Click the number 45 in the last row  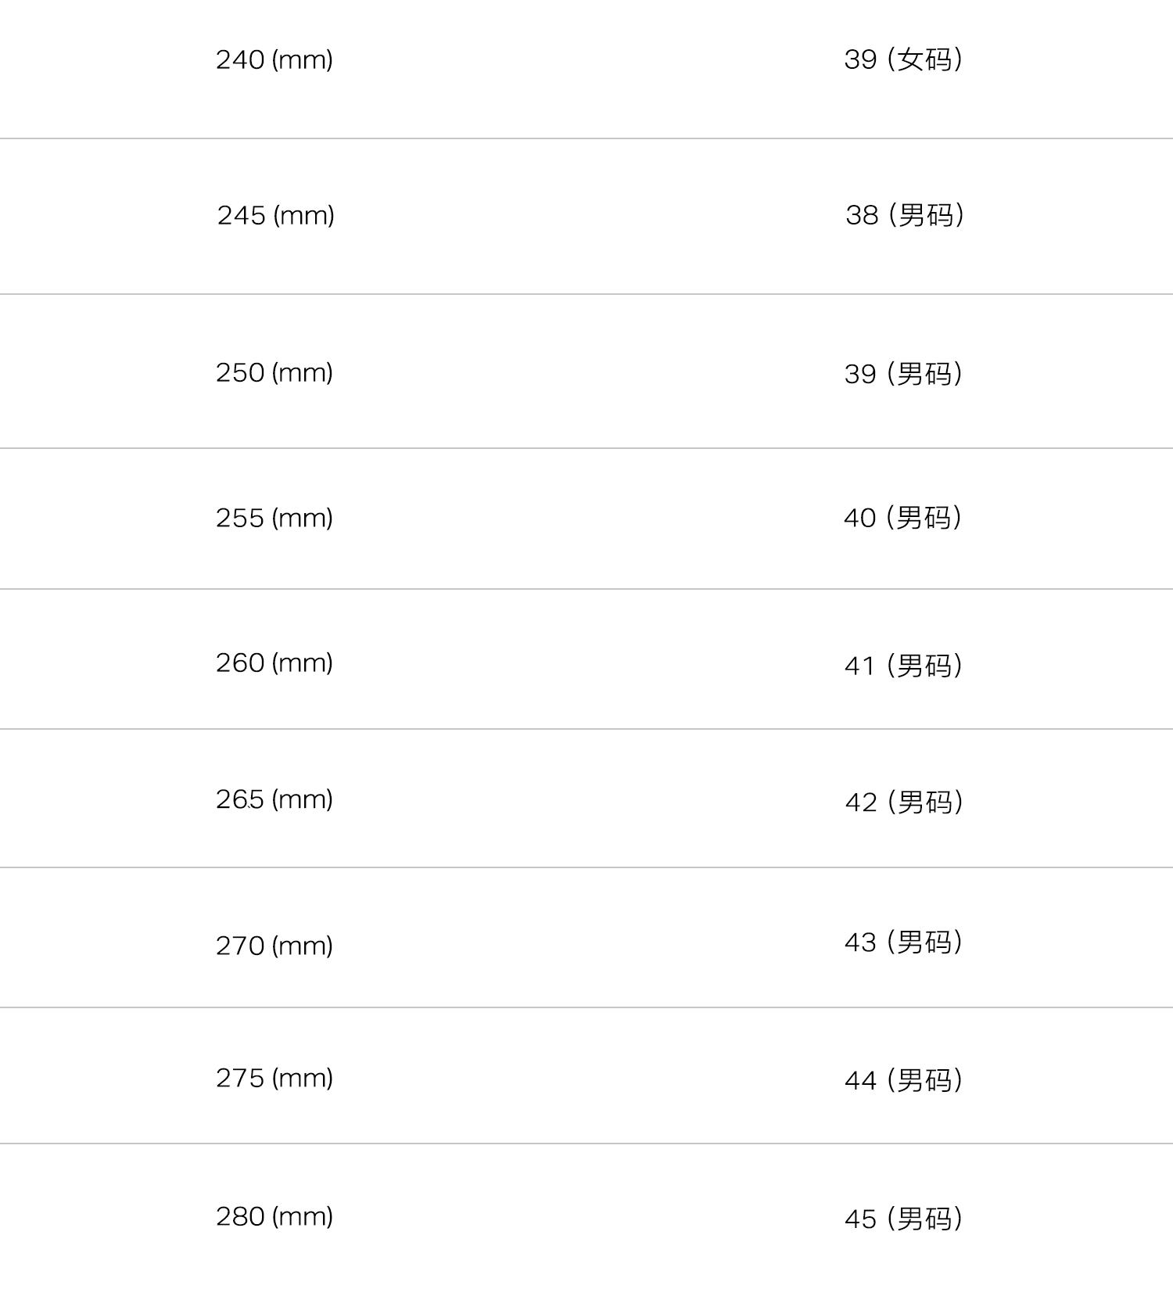(x=860, y=1219)
